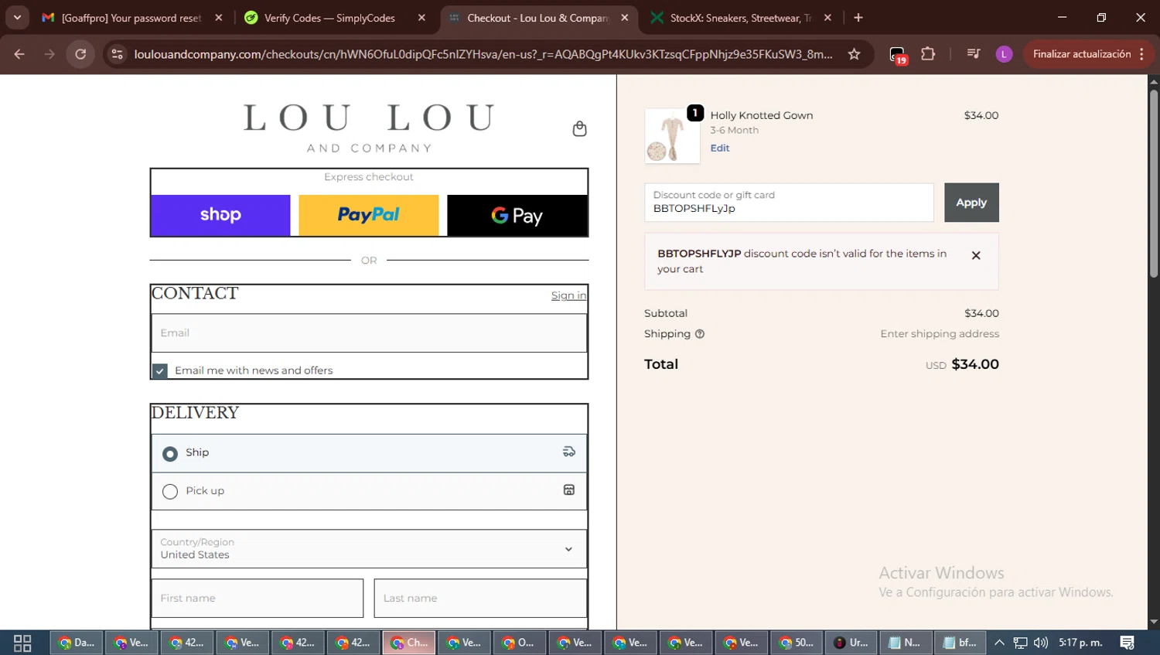Click the USD $34.00 total amount
1160x655 pixels.
tap(962, 364)
